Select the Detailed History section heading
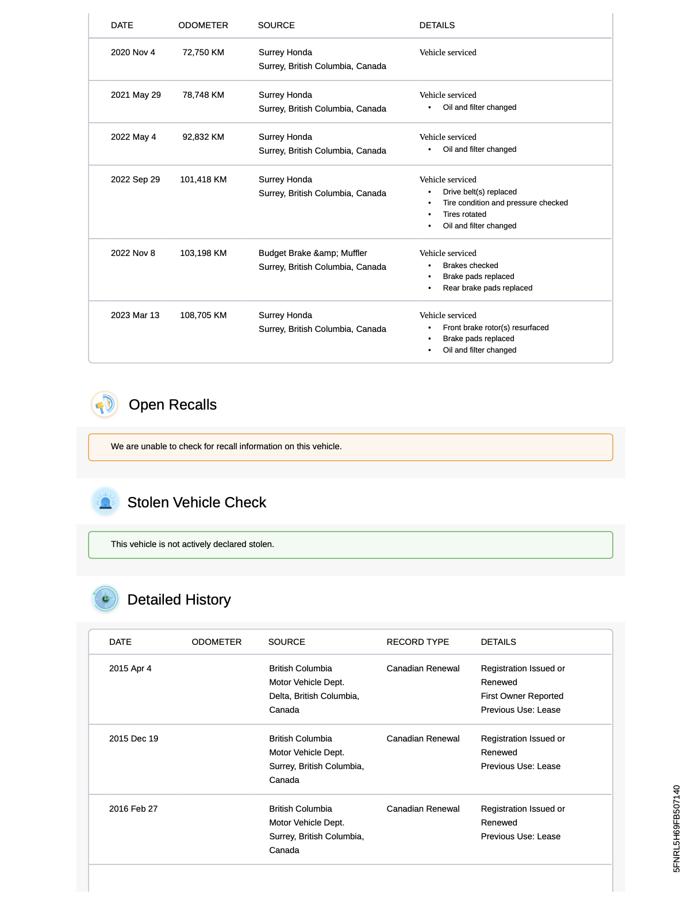The width and height of the screenshot is (699, 902). pos(179,600)
